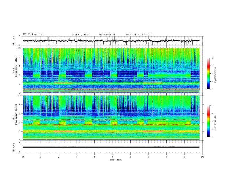Click the 'VLF Spectra' title text
Screen dimensions: 228x176
33,35
